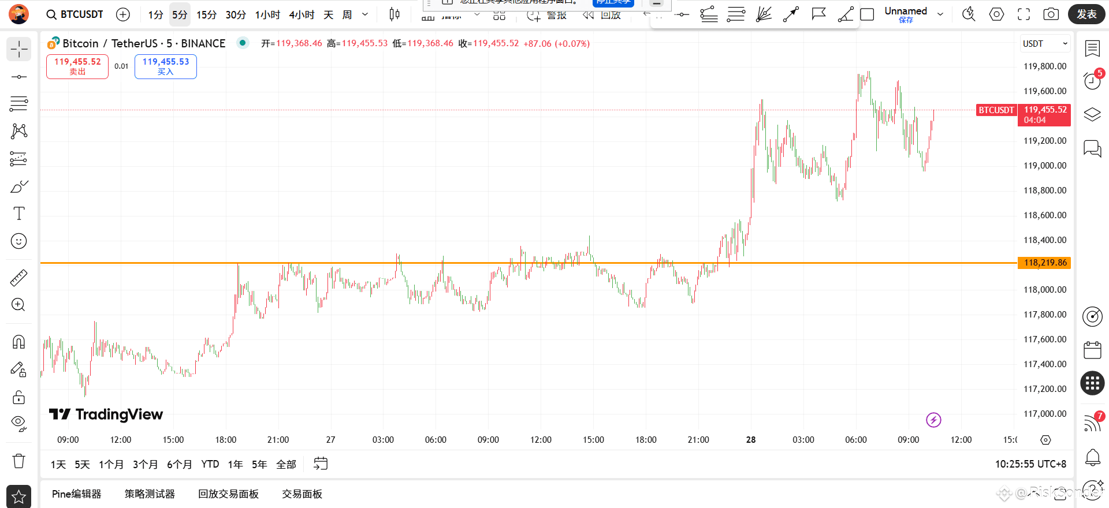Pick horizontal line from the floating drawing toolbar
This screenshot has height=508, width=1109.
pos(682,14)
